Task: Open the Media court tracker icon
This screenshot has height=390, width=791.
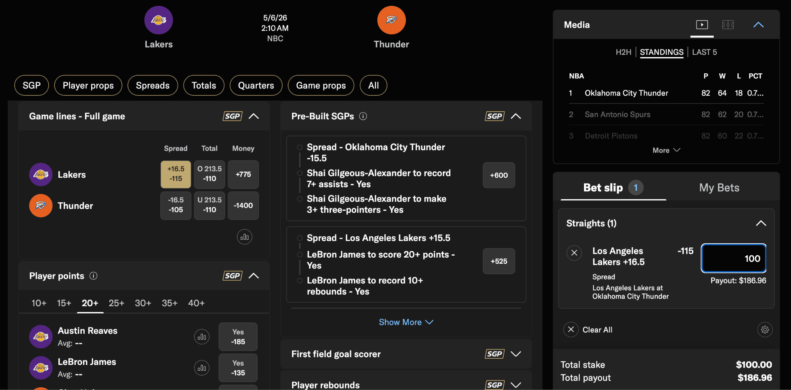Action: (728, 25)
